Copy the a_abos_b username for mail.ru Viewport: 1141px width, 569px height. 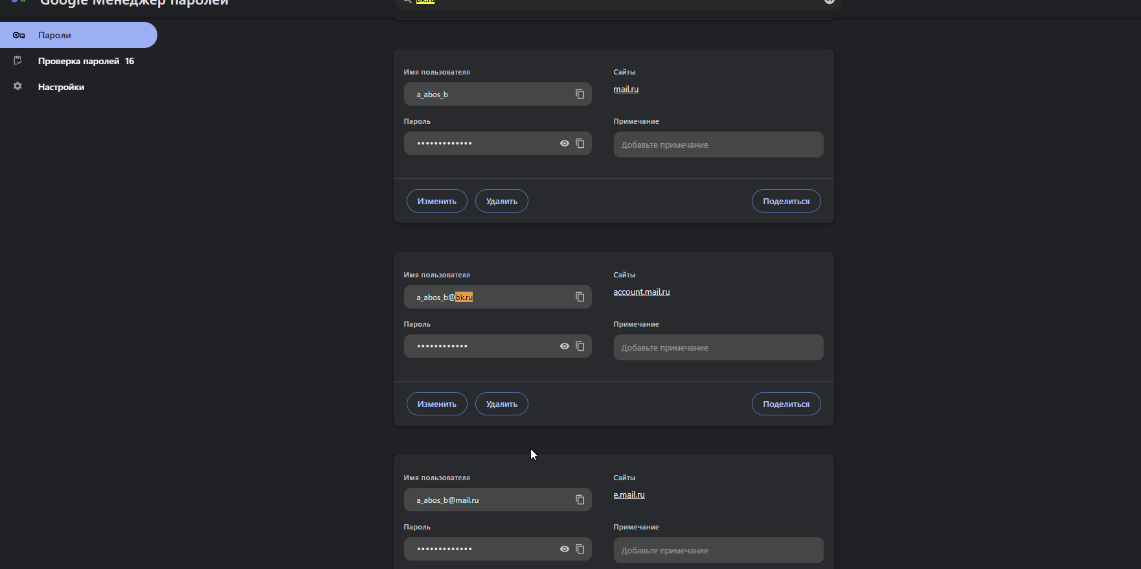point(580,95)
